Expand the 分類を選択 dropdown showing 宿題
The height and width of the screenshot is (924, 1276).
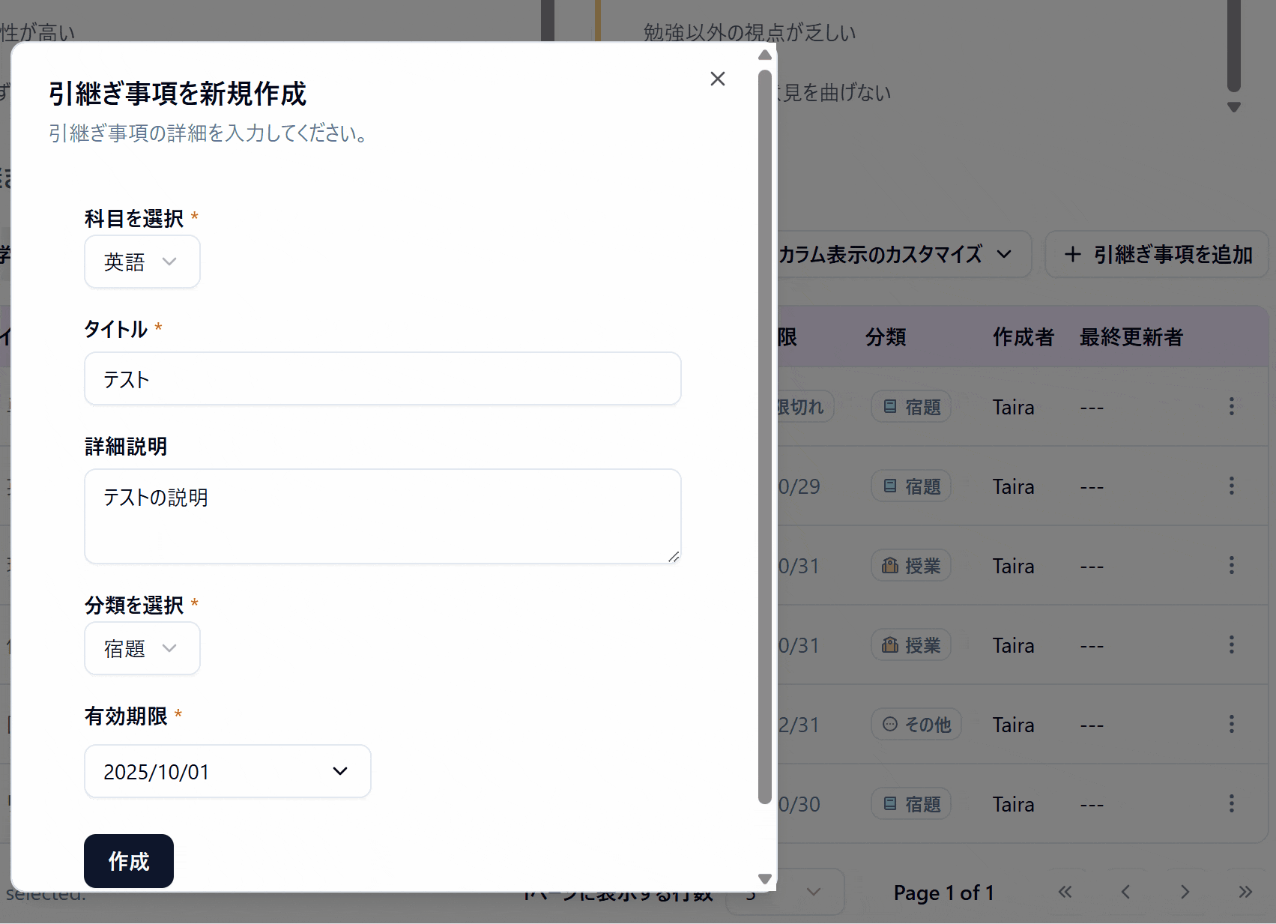(142, 648)
